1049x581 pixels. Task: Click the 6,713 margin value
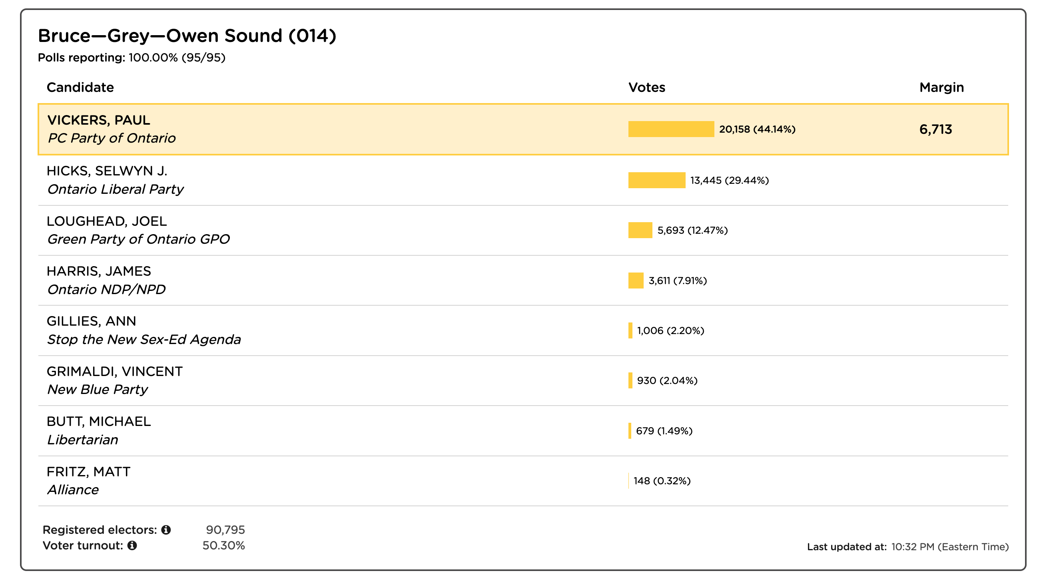click(936, 129)
